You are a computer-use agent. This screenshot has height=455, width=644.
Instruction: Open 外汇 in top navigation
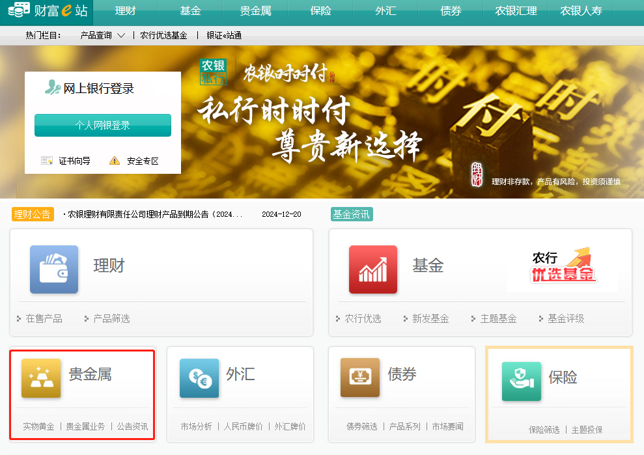tap(385, 11)
